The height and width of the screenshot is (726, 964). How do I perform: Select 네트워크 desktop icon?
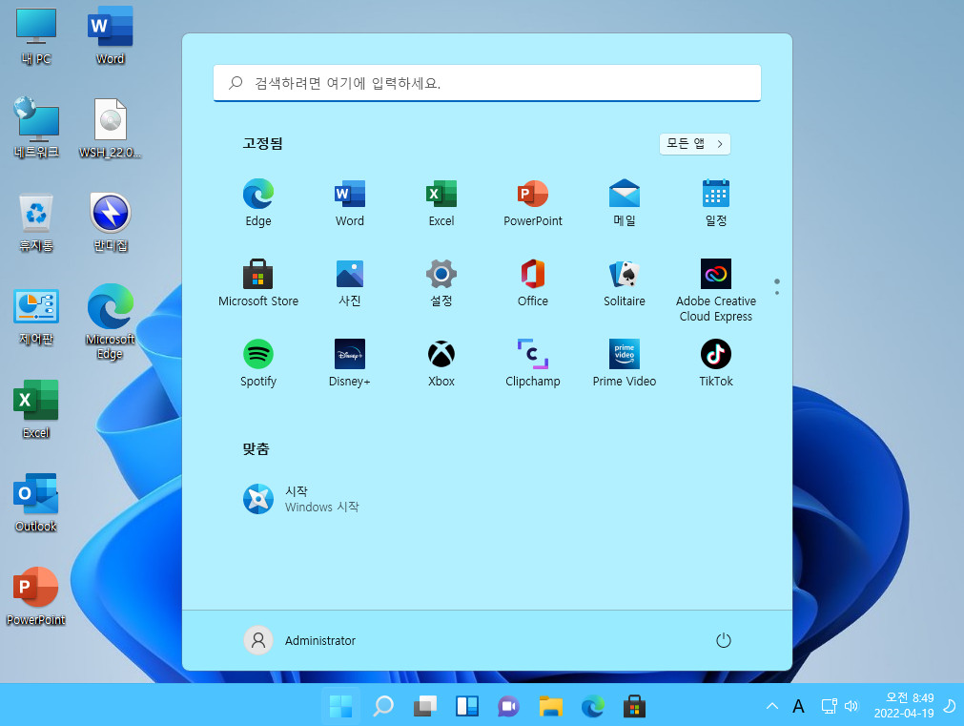pyautogui.click(x=35, y=128)
